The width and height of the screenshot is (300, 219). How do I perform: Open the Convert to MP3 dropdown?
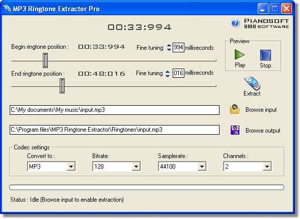point(71,167)
